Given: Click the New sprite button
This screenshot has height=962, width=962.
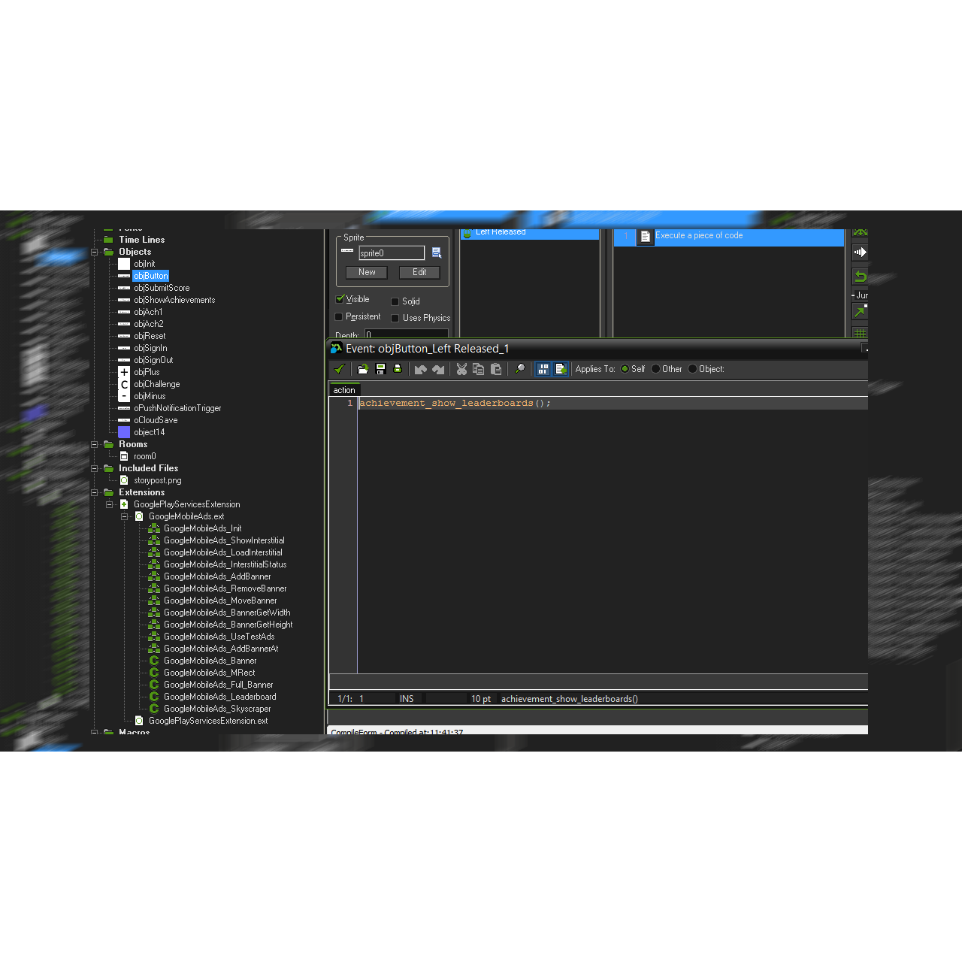Looking at the screenshot, I should tap(367, 272).
